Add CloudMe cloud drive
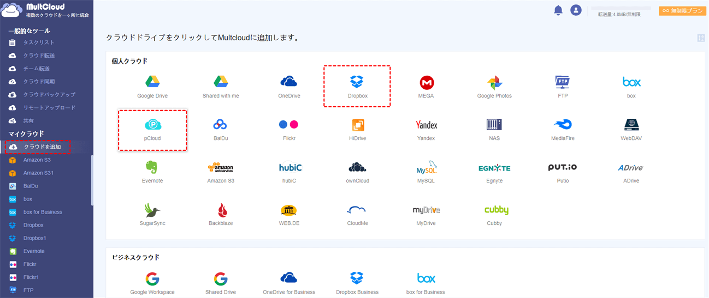The image size is (709, 298). [357, 215]
